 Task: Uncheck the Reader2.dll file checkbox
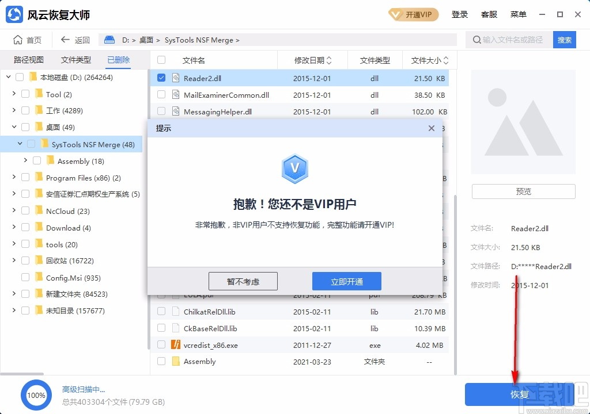pyautogui.click(x=161, y=78)
